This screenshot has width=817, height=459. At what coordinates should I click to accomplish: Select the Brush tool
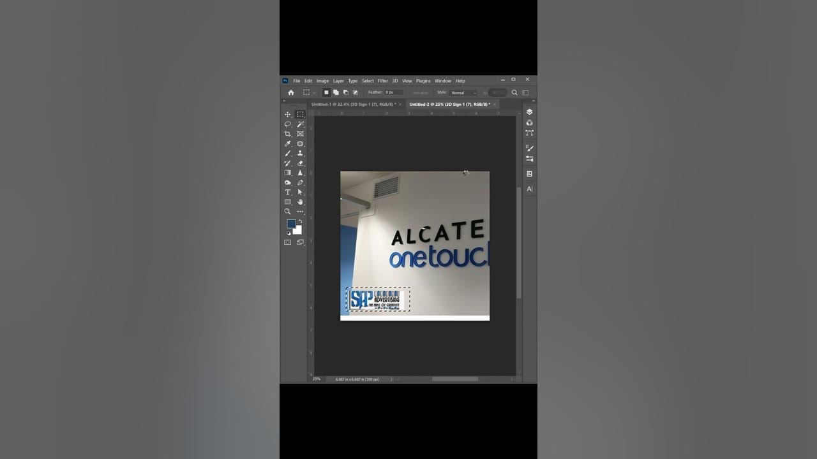click(288, 154)
